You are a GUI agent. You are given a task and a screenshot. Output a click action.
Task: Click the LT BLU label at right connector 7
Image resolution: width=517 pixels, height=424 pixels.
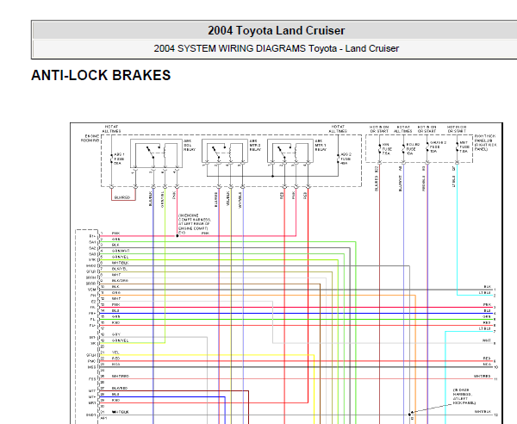pos(484,328)
